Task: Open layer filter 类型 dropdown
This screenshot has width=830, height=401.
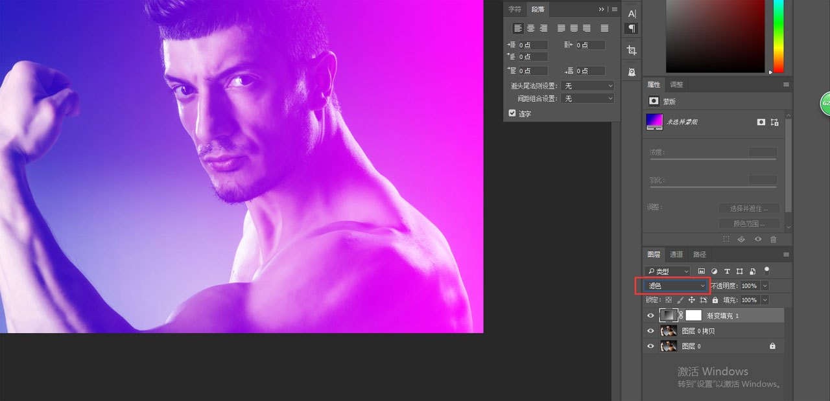Action: click(667, 271)
